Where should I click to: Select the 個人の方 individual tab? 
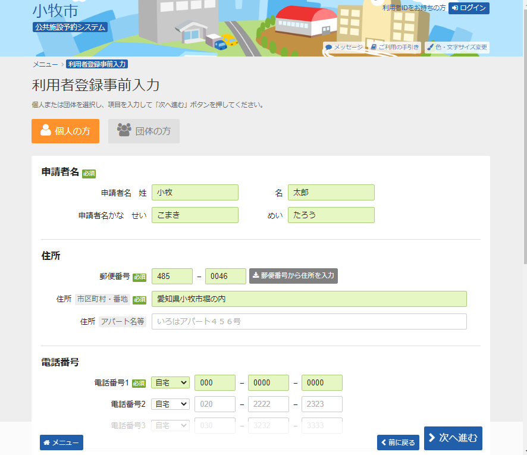(x=65, y=131)
